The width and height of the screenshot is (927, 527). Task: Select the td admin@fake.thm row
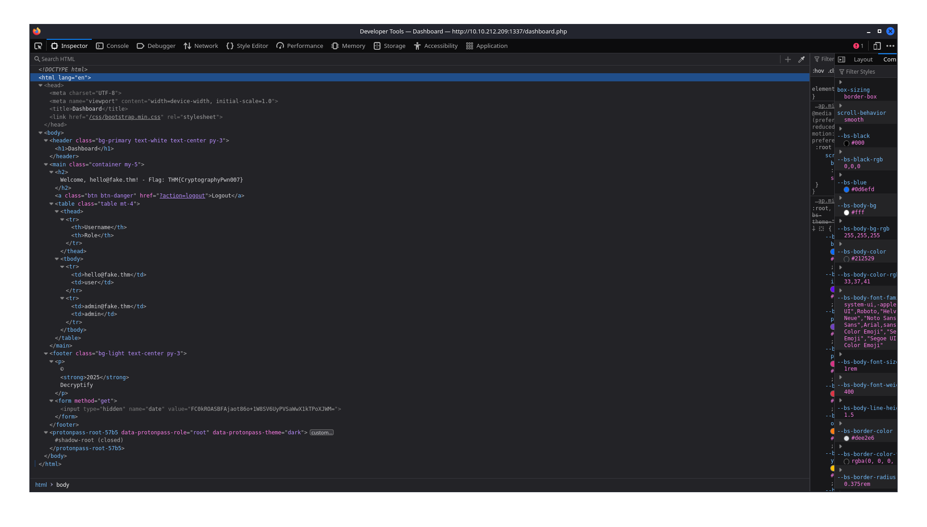click(x=109, y=306)
